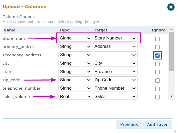This screenshot has width=178, height=133.
Task: Open Target dropdown set to Phone Number
Action: point(115,88)
